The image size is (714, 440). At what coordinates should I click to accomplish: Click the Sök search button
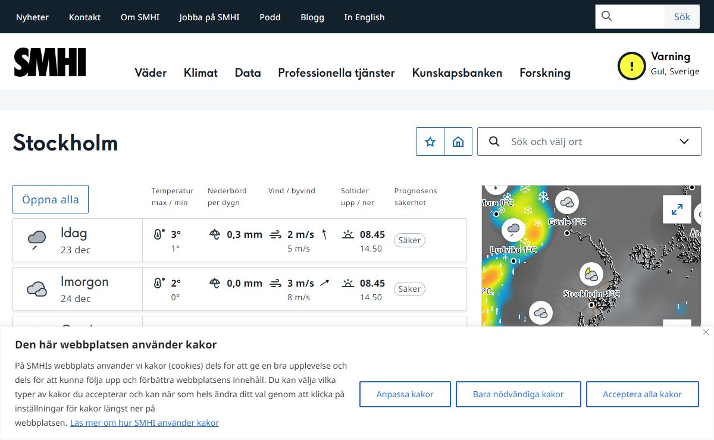click(682, 17)
